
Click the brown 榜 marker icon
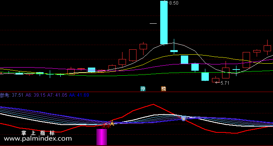[163, 89]
